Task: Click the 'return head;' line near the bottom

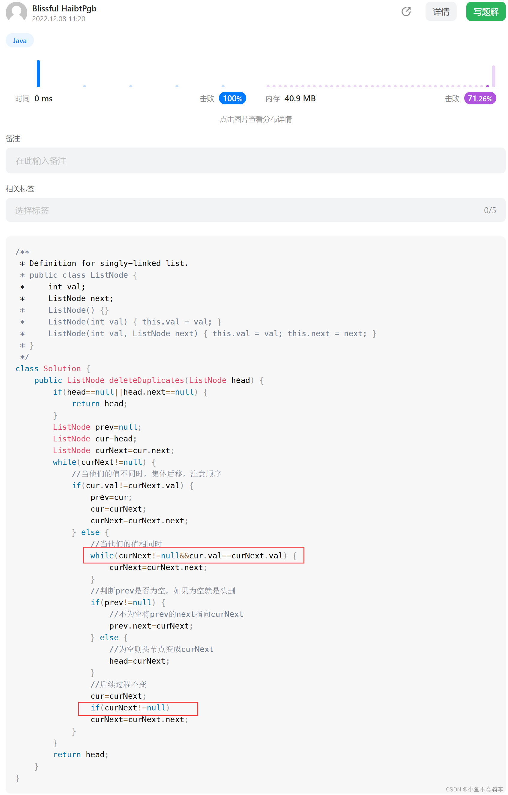Action: click(x=81, y=755)
